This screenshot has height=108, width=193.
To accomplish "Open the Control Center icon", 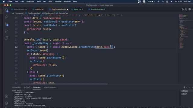I will pos(167,1).
